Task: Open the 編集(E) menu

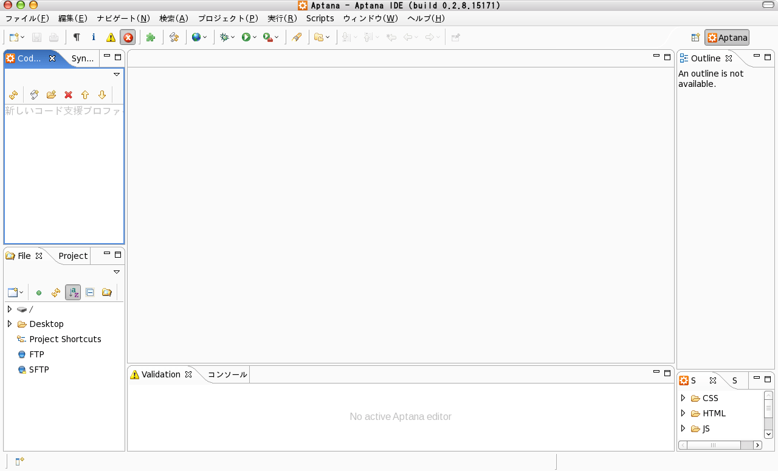Action: point(72,18)
